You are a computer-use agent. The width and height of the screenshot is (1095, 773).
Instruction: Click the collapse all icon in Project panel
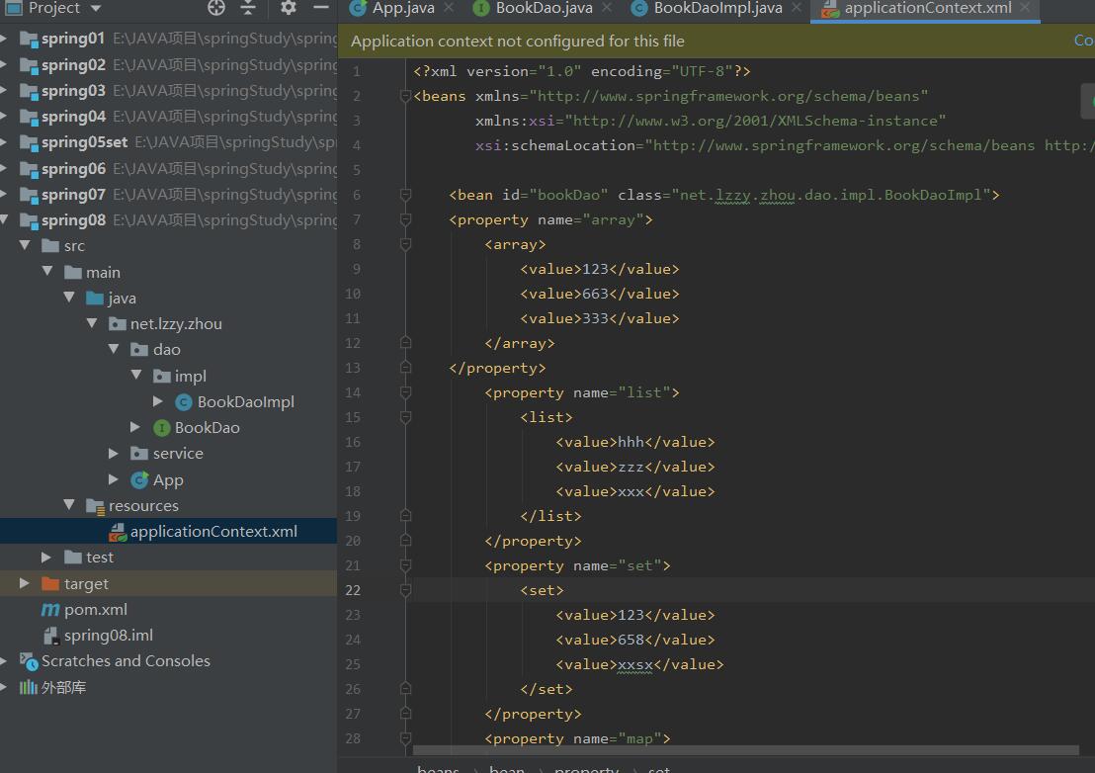pos(248,8)
